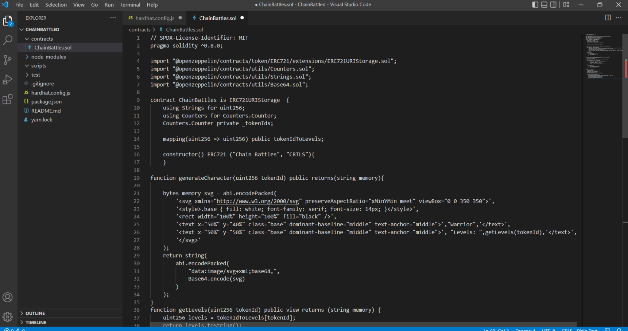The width and height of the screenshot is (628, 331).
Task: Open the Extensions view
Action: coord(8,99)
